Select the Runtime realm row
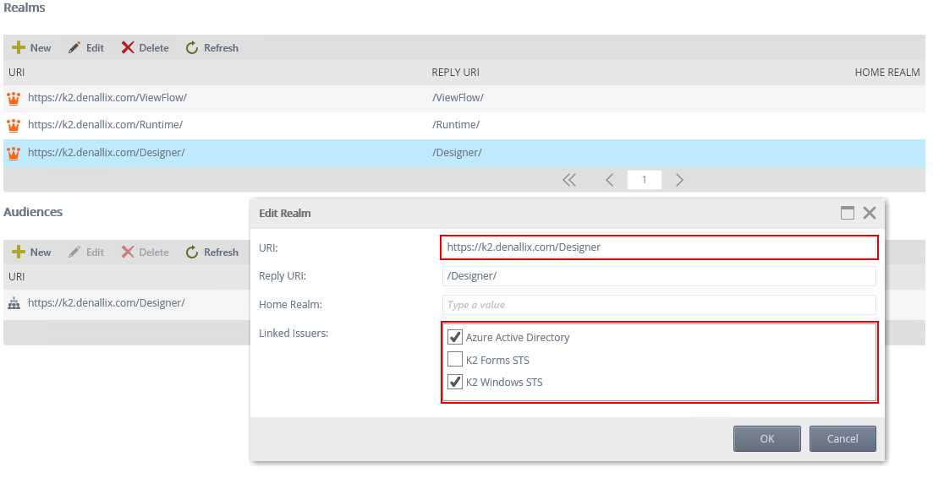Viewport: 933px width, 478px height. coord(254,125)
